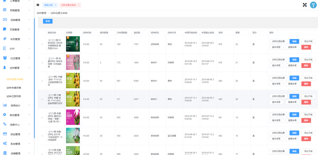
Task: Click the 社区管理 people icon
Action: tap(5, 58)
